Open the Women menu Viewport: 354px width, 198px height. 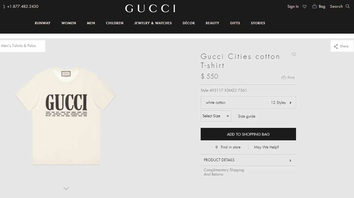coord(69,23)
